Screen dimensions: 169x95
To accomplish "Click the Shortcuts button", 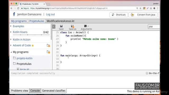I will pos(119,15).
